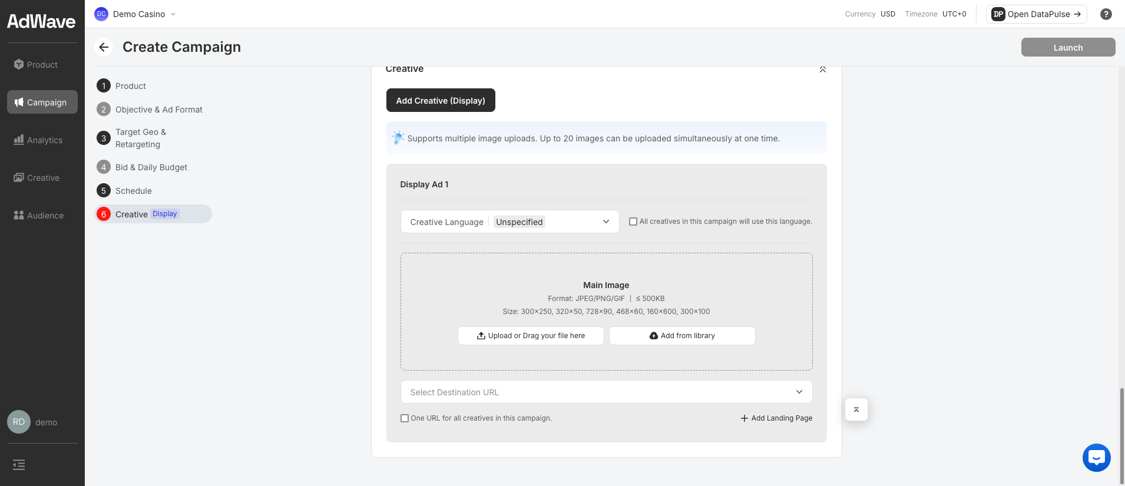Click the Timezone UTC+0 label
Image resolution: width=1125 pixels, height=486 pixels.
935,14
